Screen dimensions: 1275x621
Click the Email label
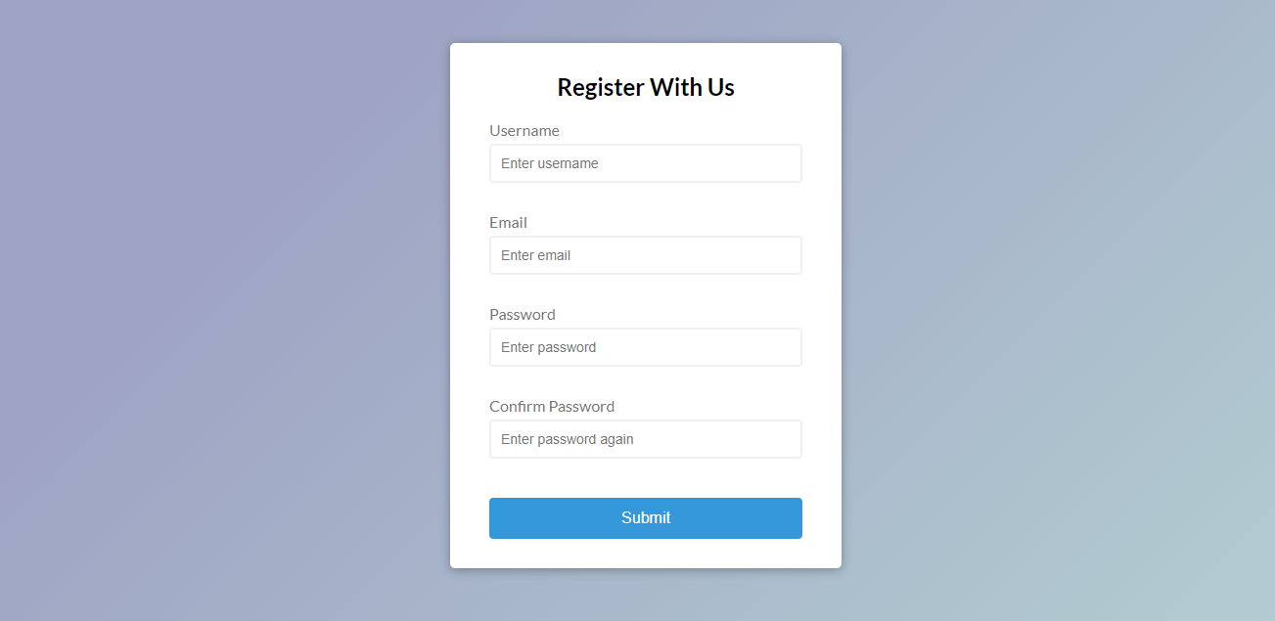point(508,222)
